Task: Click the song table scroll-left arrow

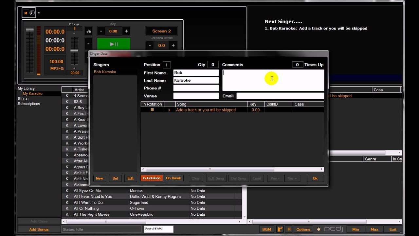Action: pos(143,169)
